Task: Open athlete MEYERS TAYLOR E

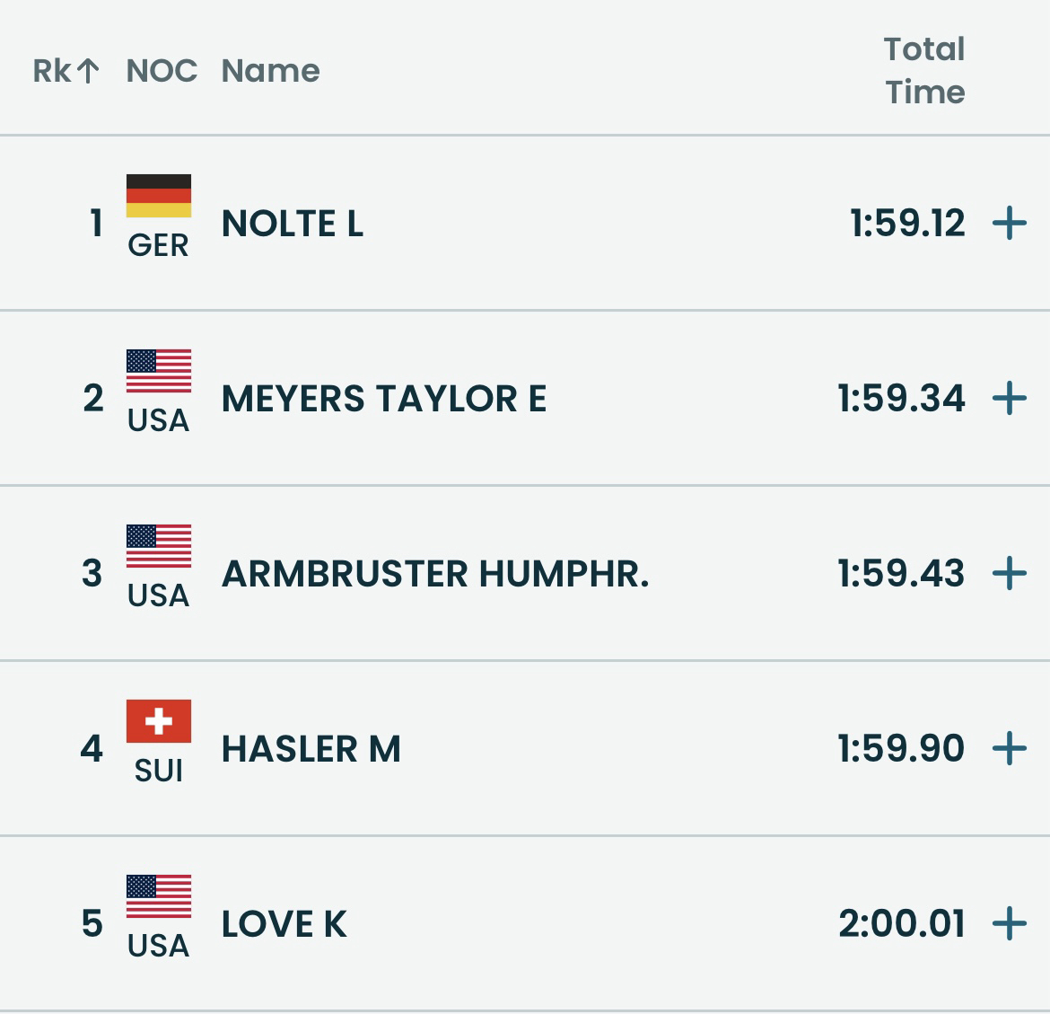Action: click(383, 399)
